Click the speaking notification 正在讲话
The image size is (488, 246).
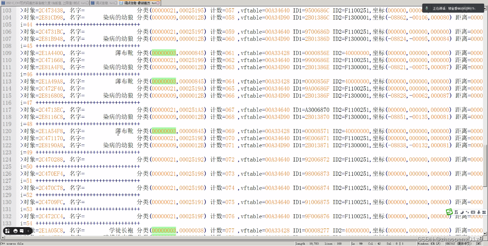[453, 8]
